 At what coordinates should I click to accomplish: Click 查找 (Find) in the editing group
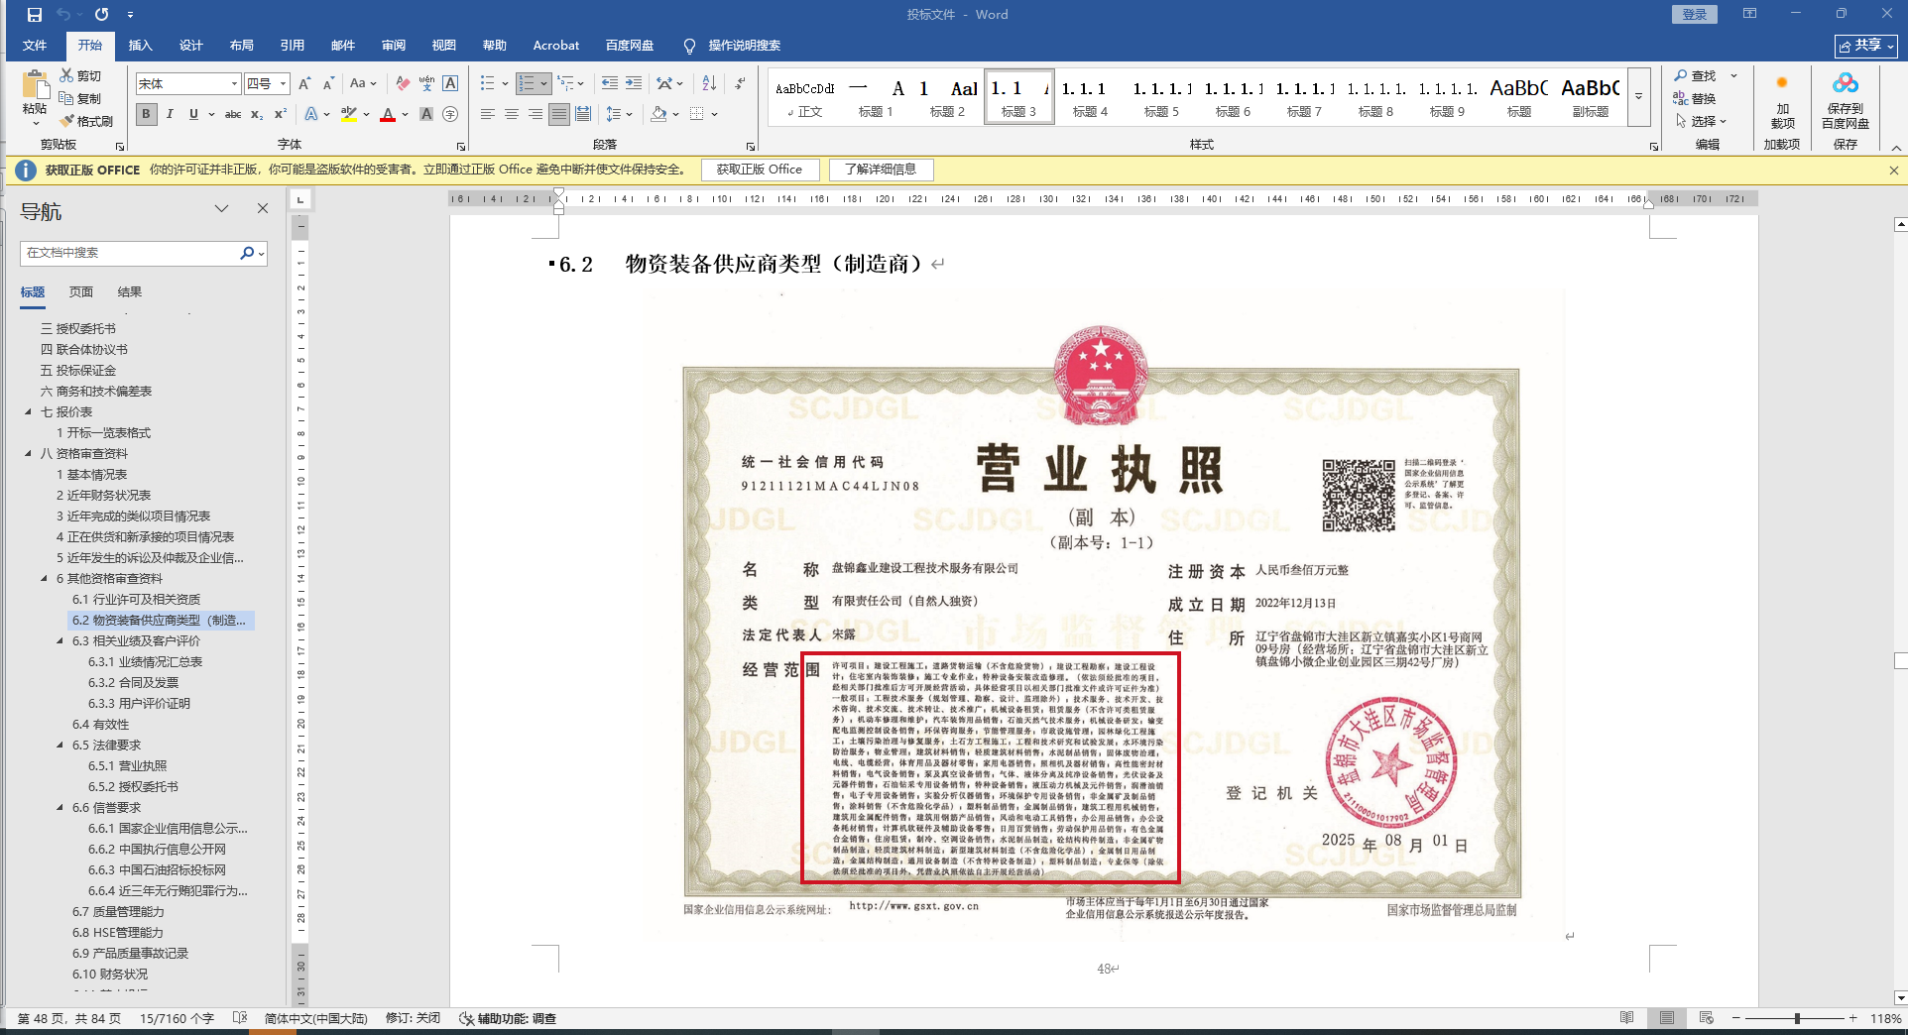(x=1695, y=75)
